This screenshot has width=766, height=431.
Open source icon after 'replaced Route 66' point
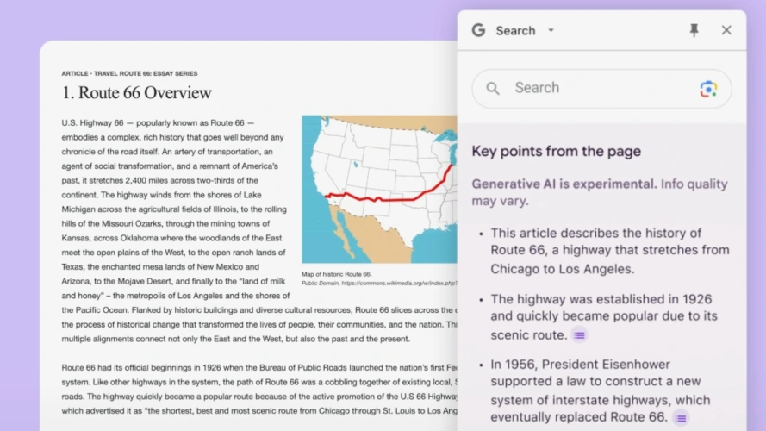(x=681, y=418)
